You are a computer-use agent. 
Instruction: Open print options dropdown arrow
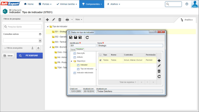coord(72,19)
